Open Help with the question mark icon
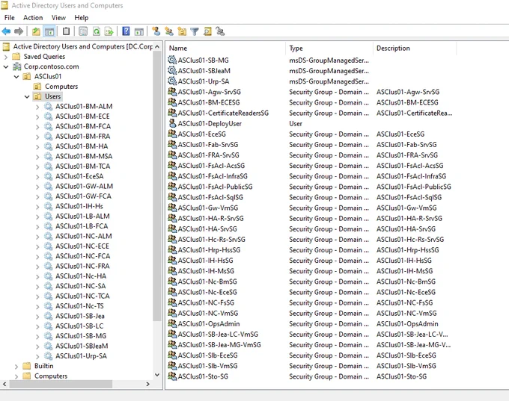The image size is (509, 401). [x=126, y=31]
